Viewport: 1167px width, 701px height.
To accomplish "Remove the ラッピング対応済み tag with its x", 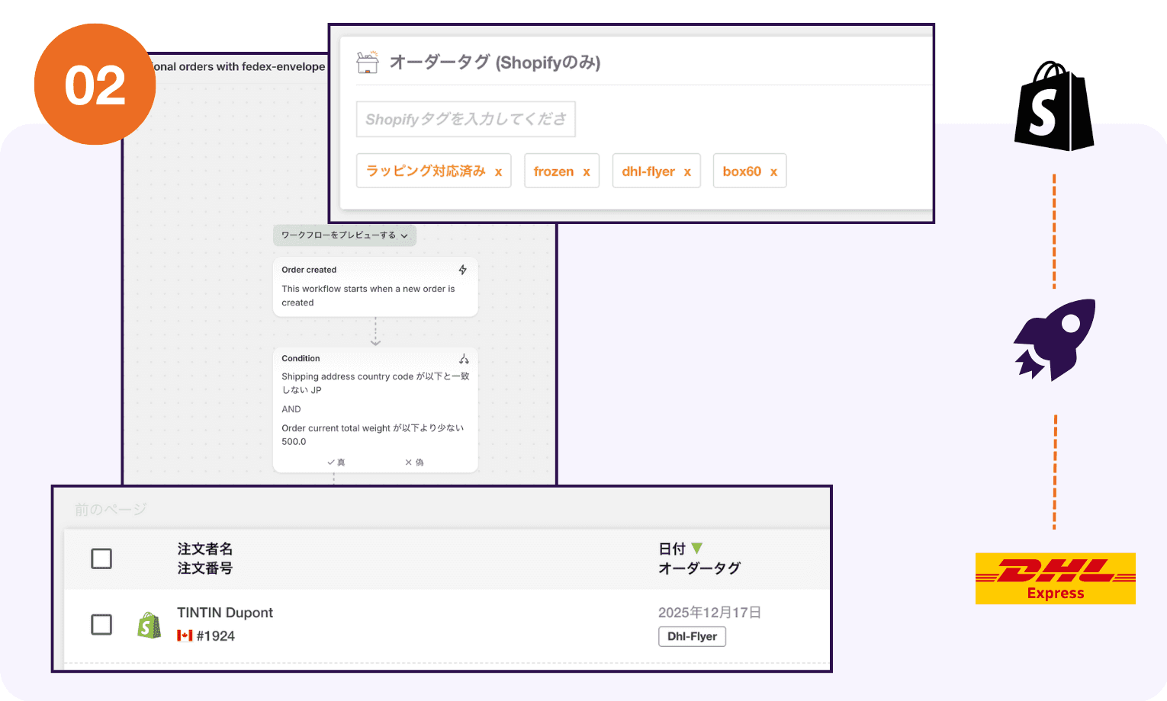I will tap(500, 171).
